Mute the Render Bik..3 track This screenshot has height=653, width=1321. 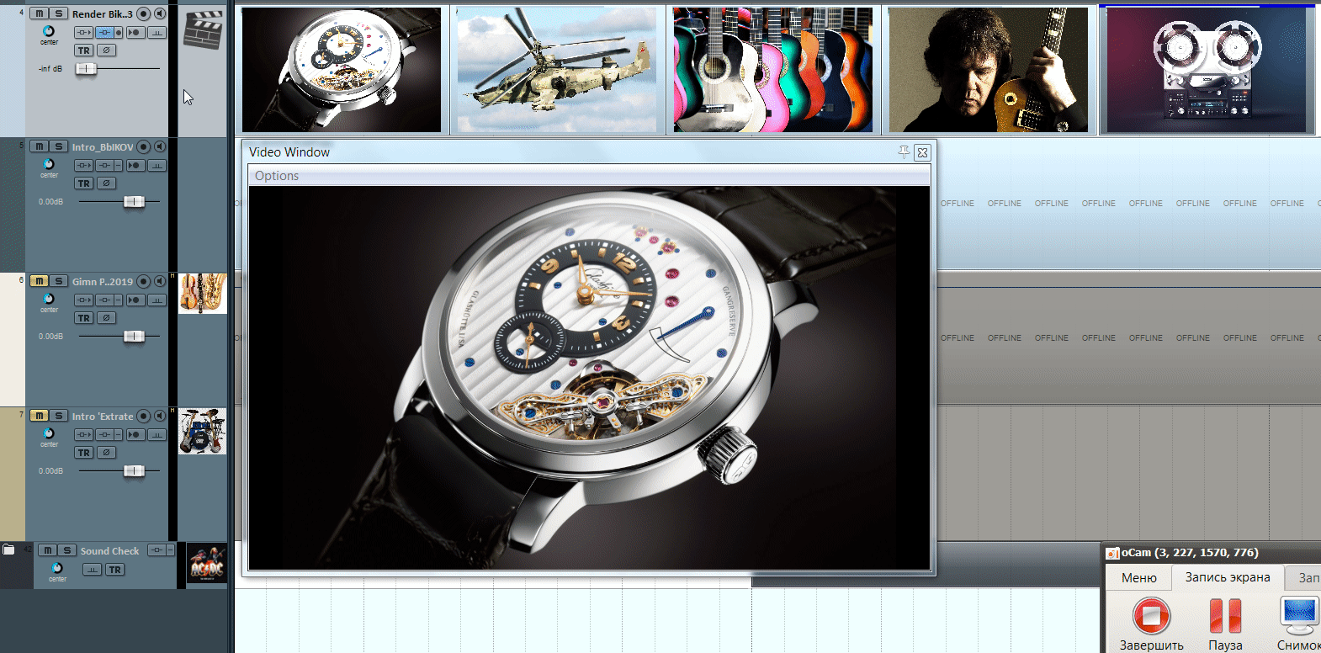(x=39, y=13)
